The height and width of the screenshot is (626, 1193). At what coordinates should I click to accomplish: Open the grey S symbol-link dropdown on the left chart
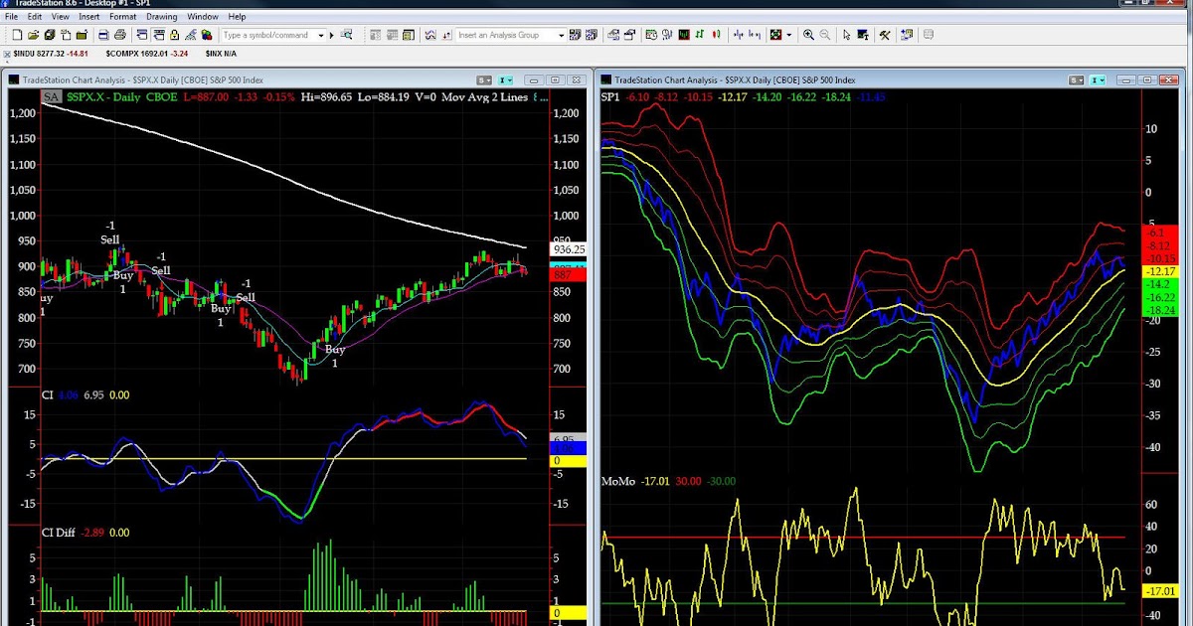tap(484, 80)
